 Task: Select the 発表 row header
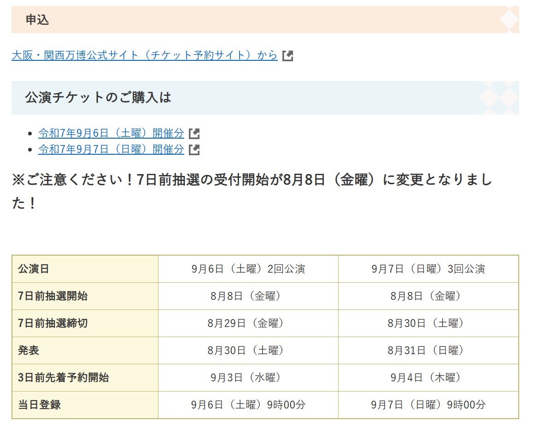click(85, 350)
